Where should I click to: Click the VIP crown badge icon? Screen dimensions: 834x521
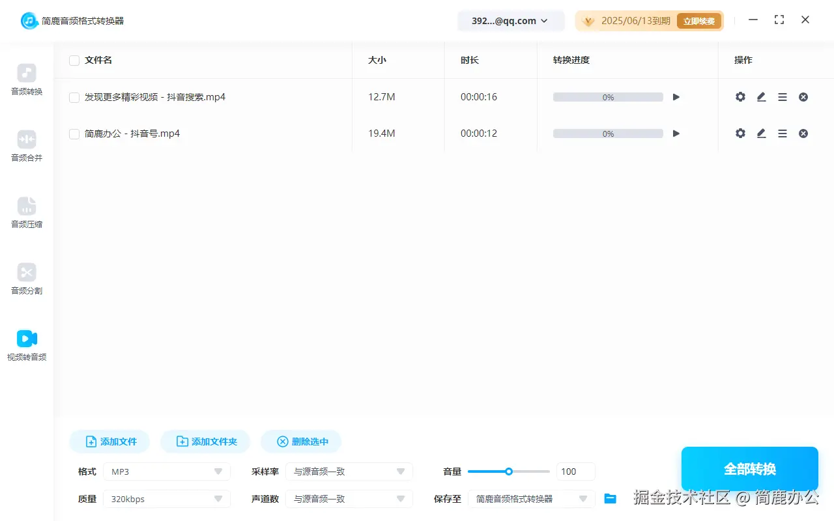588,21
